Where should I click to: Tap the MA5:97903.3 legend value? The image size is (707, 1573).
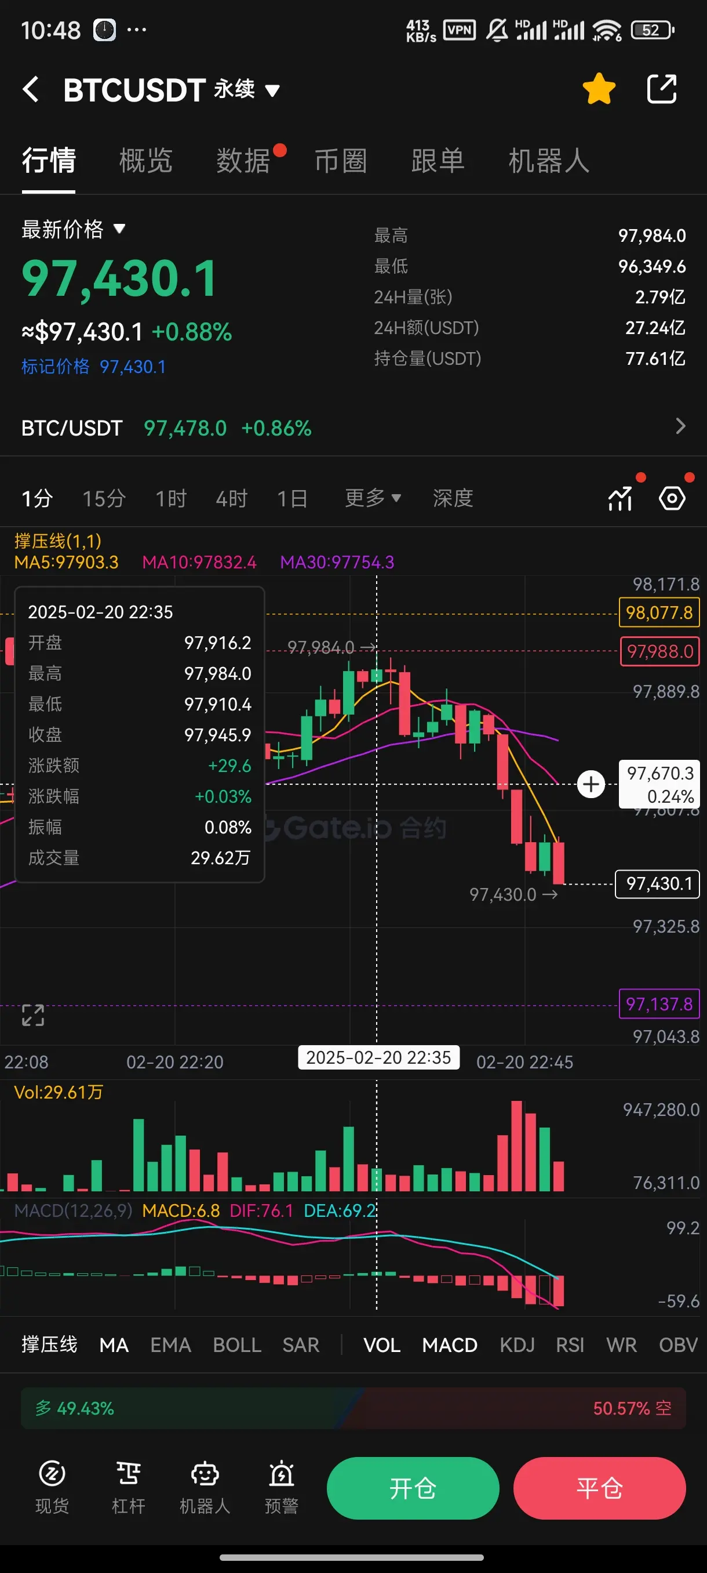point(67,562)
